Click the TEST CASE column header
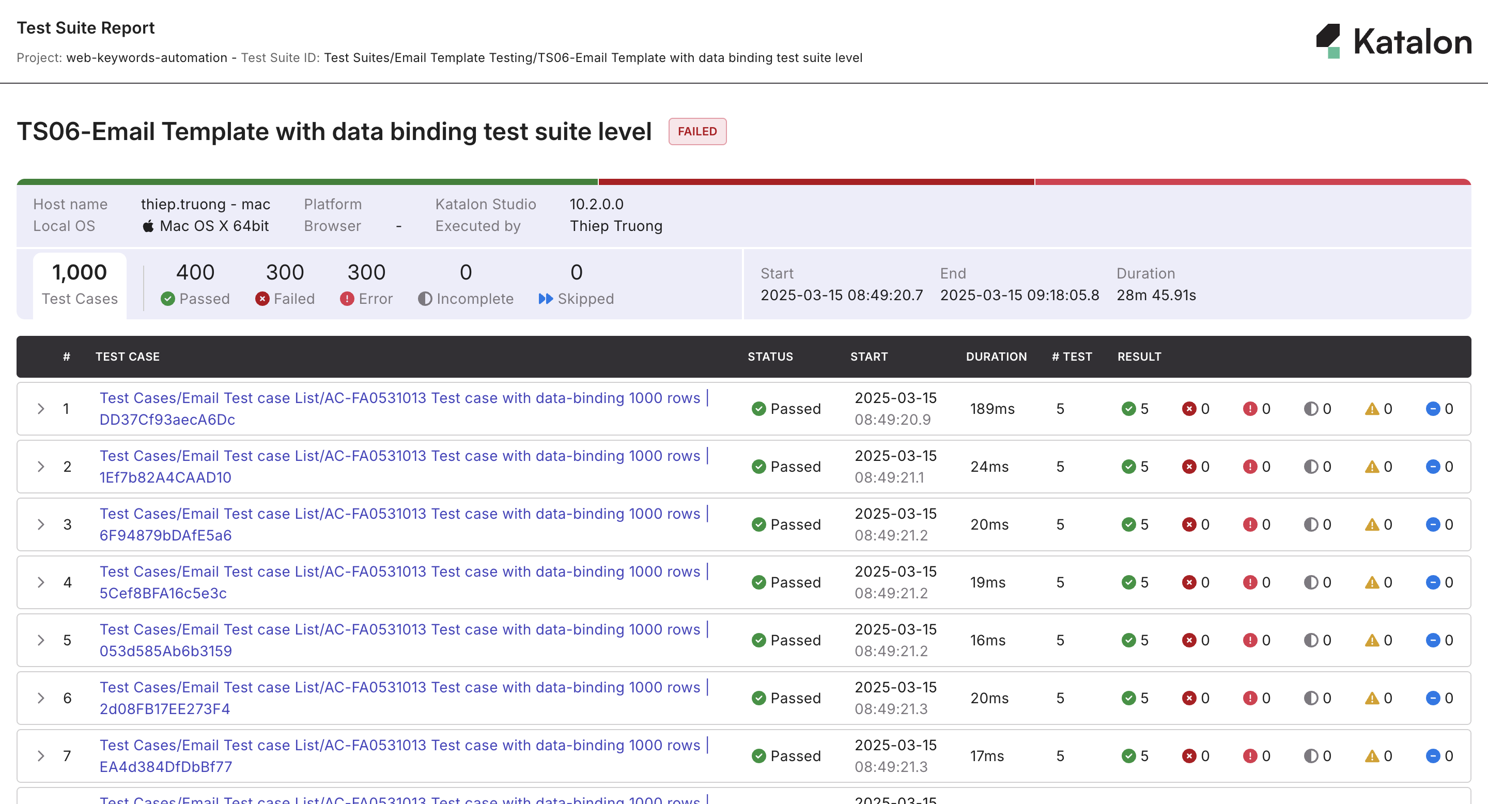 [128, 357]
